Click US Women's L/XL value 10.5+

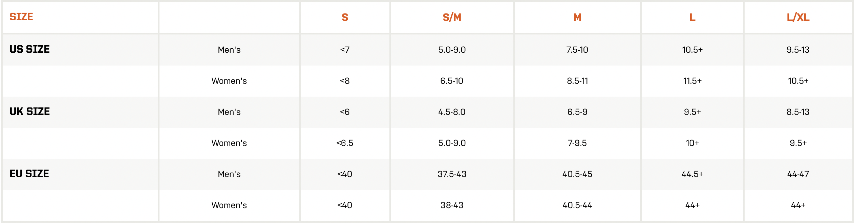tap(798, 81)
